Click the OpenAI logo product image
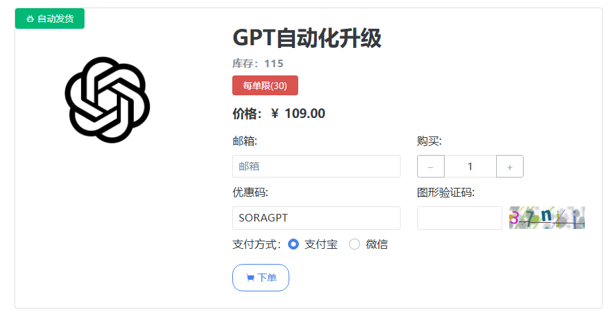Screen dimensions: 615x314 (x=107, y=99)
